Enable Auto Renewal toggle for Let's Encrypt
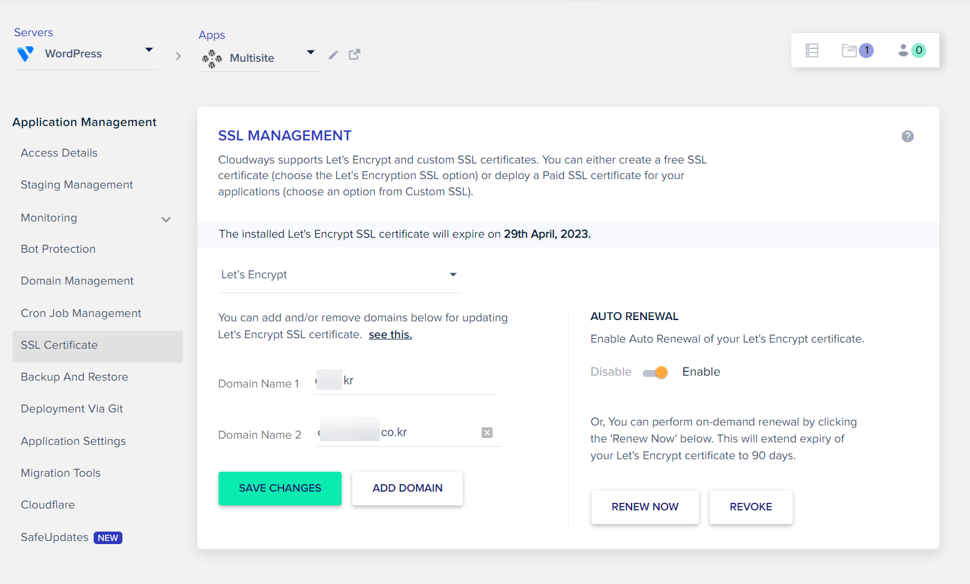Screen dimensions: 970x584 point(655,372)
